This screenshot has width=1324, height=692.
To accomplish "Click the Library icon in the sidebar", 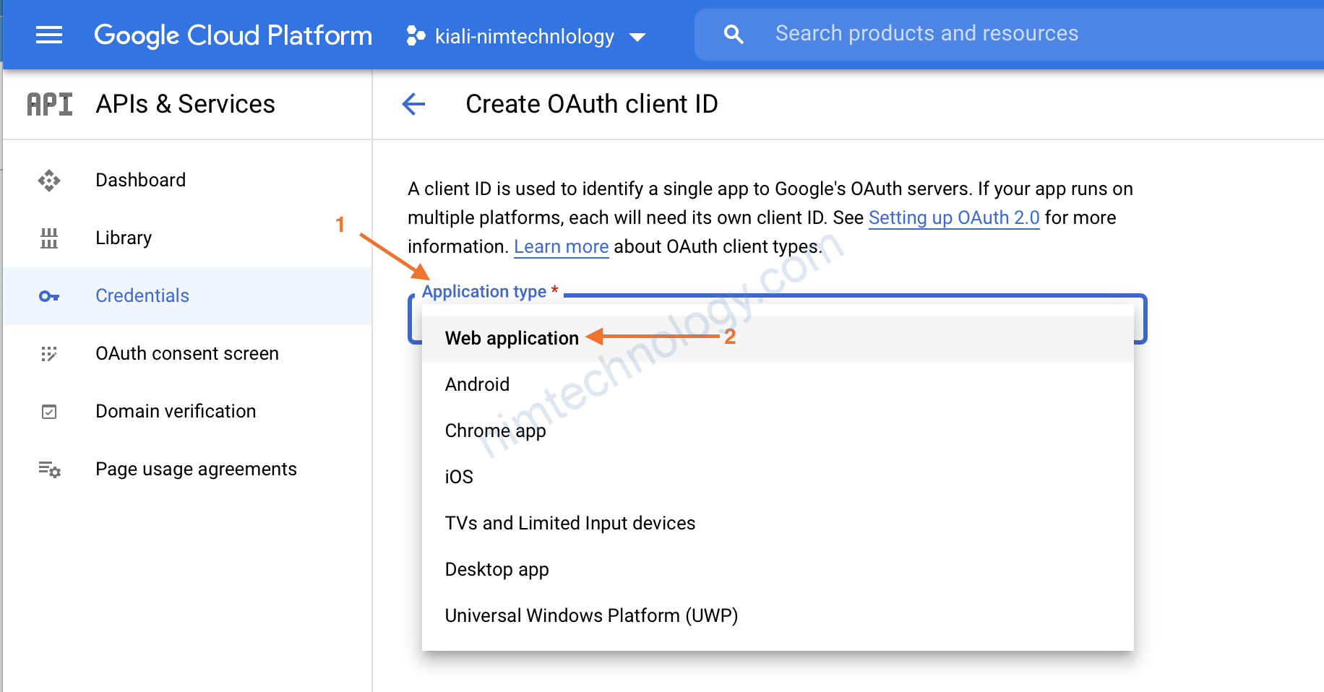I will click(49, 238).
